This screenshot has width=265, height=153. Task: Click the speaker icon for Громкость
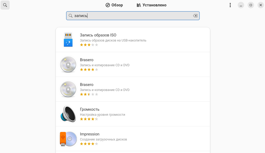coord(68,114)
